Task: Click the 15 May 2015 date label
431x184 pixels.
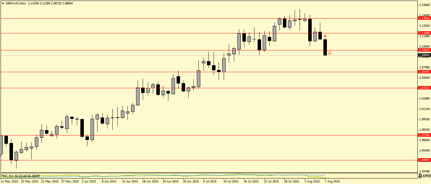Action: (30, 181)
